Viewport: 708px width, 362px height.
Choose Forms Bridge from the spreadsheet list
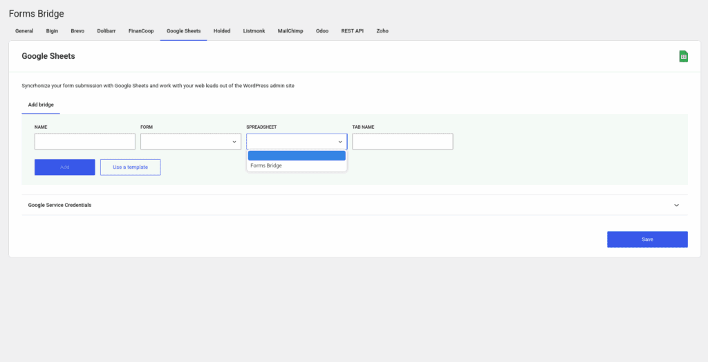(297, 166)
